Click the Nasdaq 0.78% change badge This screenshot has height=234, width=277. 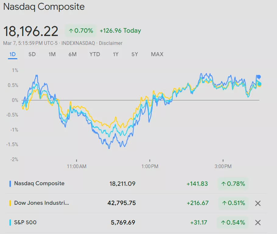click(x=233, y=184)
